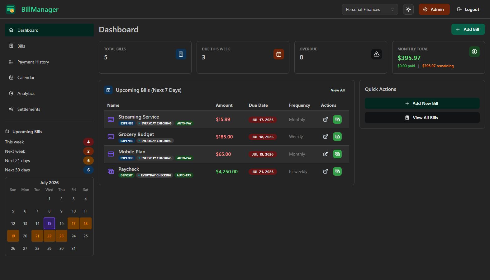Viewport: 490px width, 280px height.
Task: Open Bills in the sidebar
Action: tap(49, 46)
